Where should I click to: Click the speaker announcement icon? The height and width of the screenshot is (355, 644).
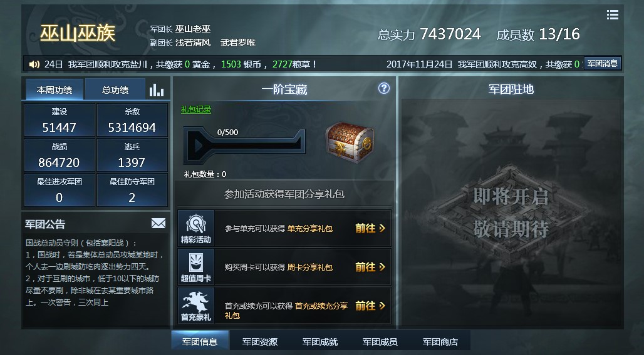[34, 64]
